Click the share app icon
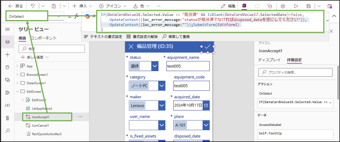 283,6
